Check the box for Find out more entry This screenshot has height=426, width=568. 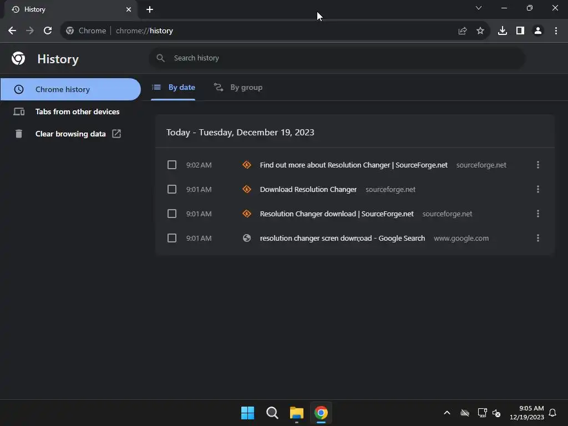click(172, 165)
